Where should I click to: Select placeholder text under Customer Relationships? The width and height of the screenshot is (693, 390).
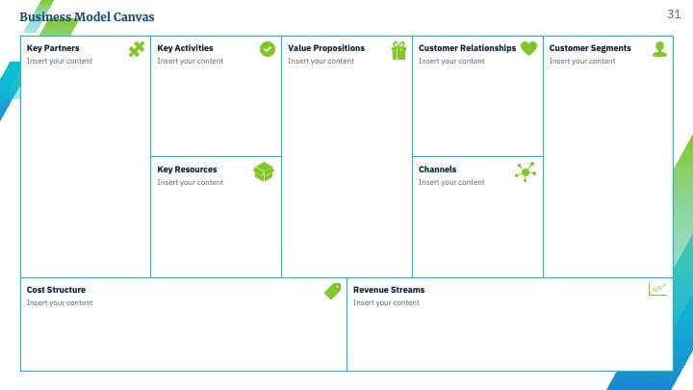451,61
